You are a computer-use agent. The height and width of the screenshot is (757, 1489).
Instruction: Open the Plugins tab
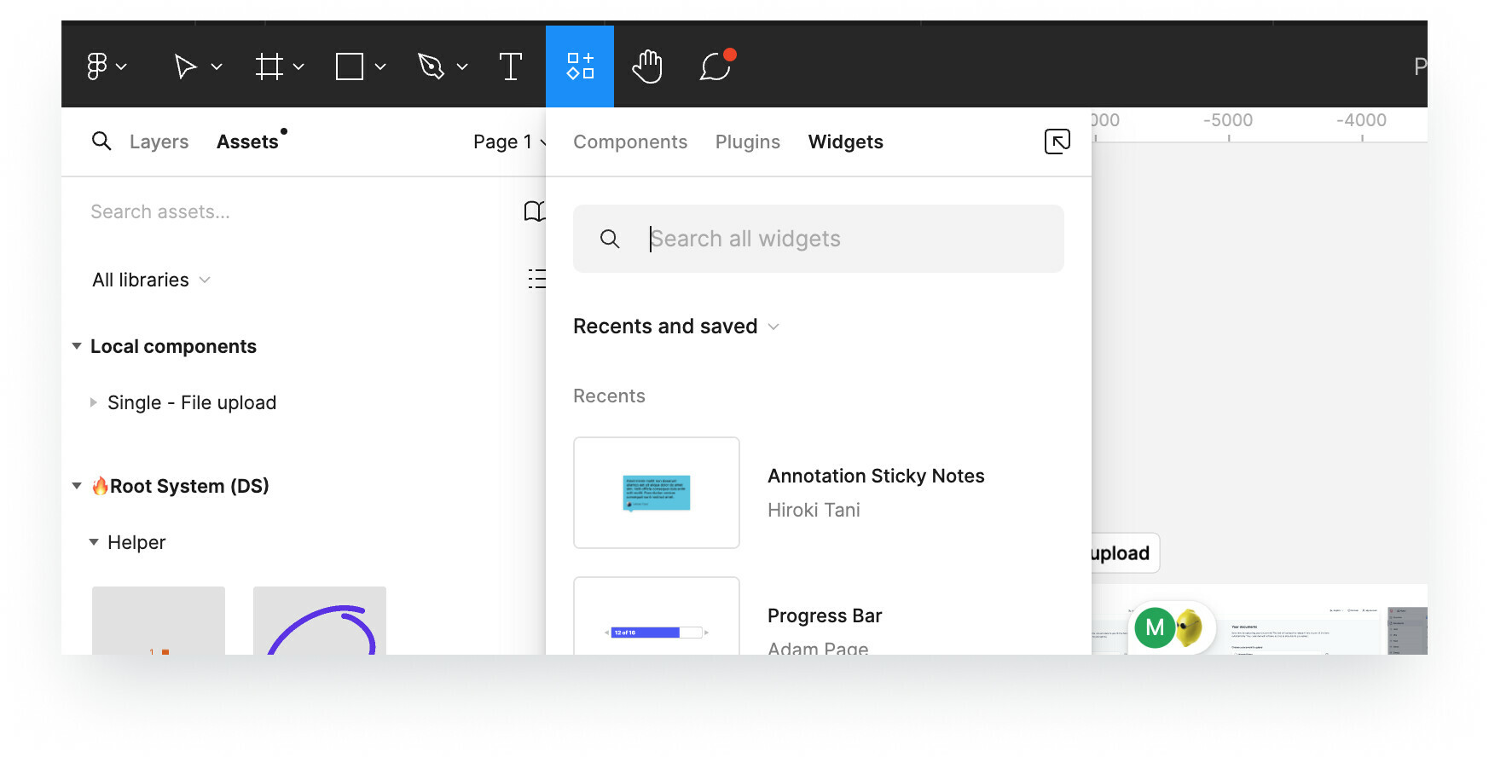[748, 142]
